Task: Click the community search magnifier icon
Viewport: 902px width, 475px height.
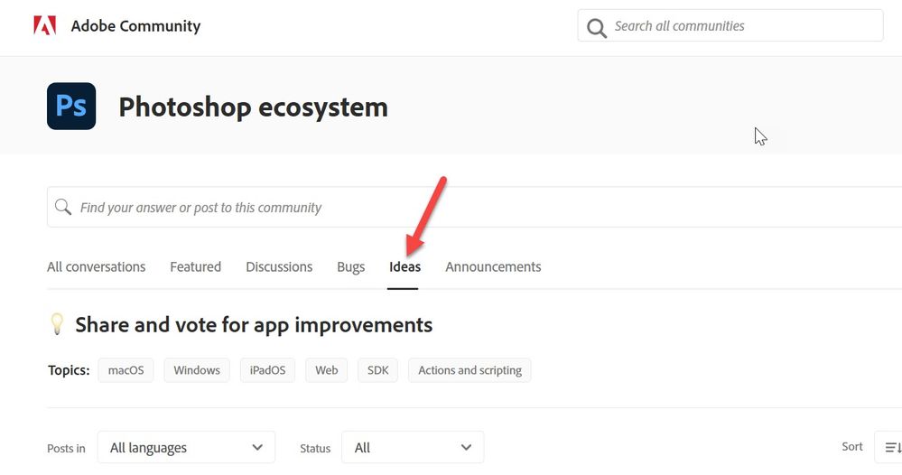Action: tap(63, 208)
